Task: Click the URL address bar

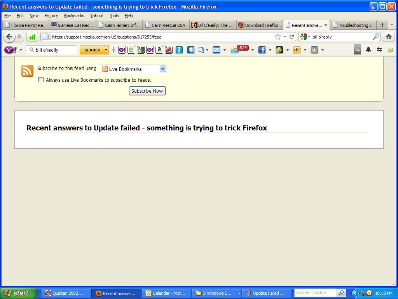Action: click(162, 37)
